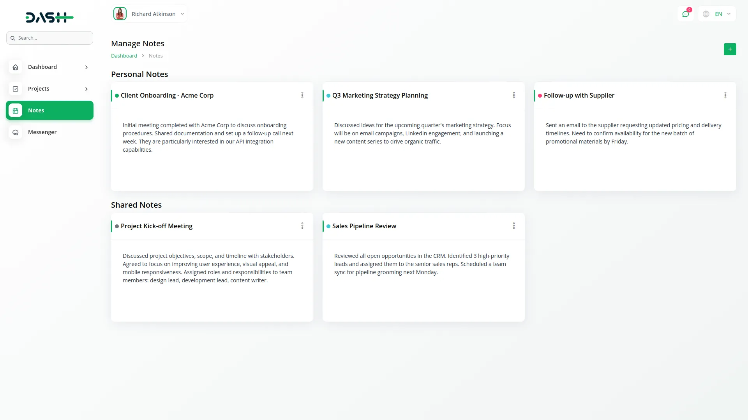Click the Messenger chat icon in sidebar
This screenshot has height=420, width=748.
tap(16, 133)
